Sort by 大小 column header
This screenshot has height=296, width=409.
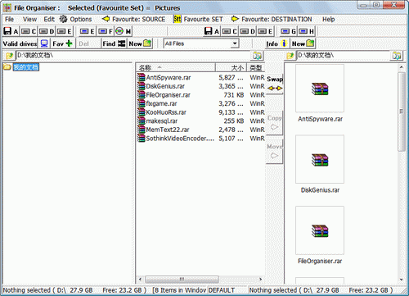[231, 67]
